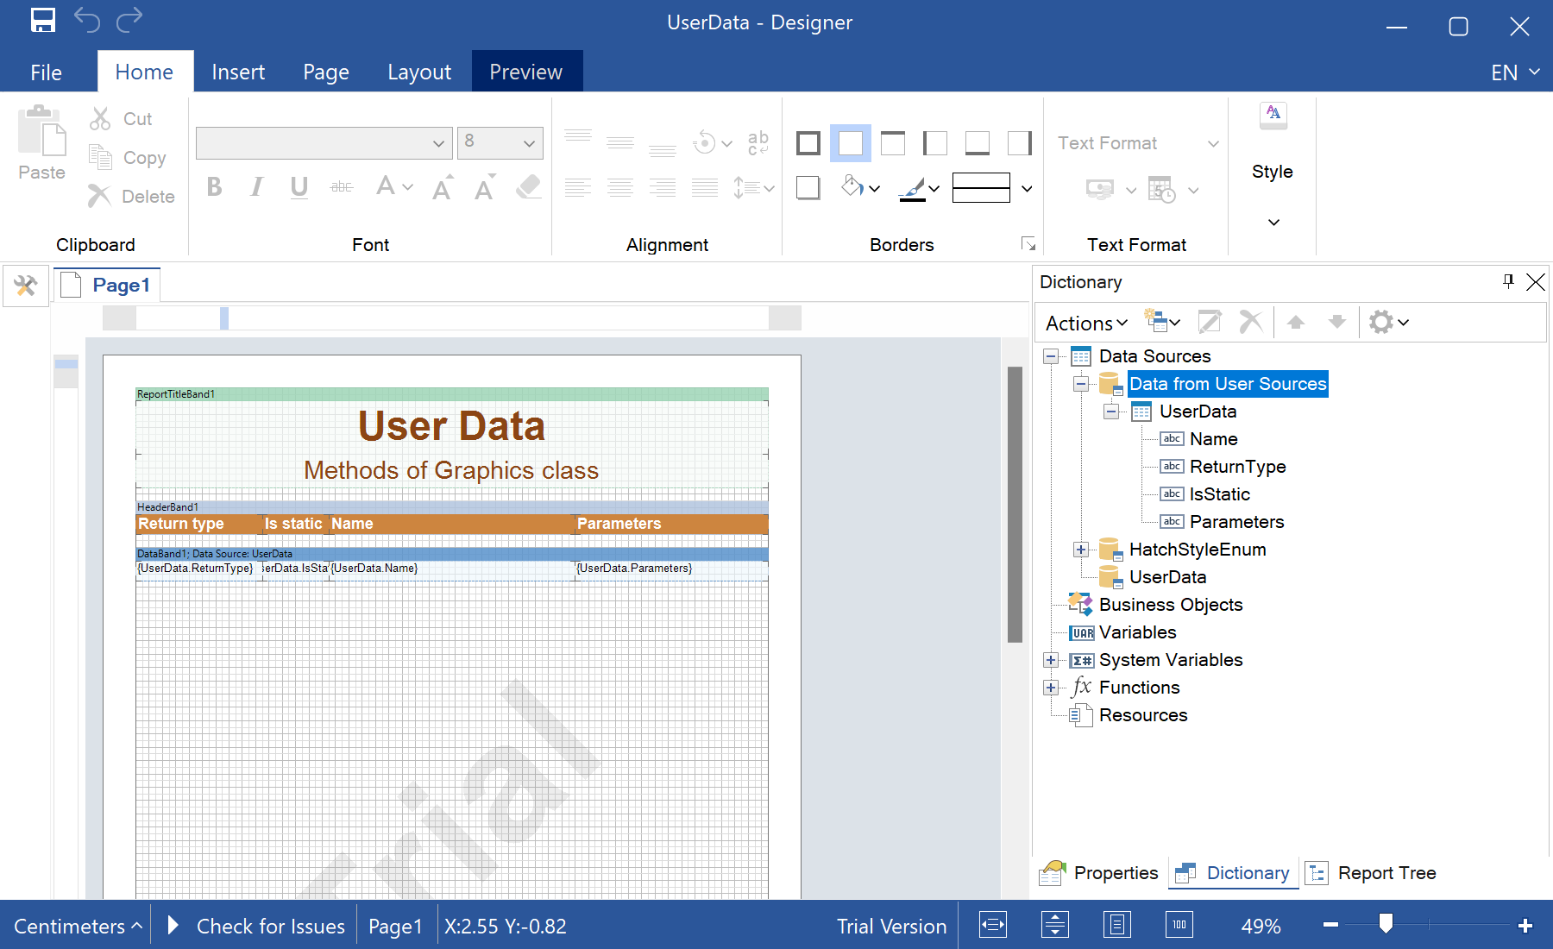Select the Page1 tab
The width and height of the screenshot is (1553, 949).
tap(108, 286)
